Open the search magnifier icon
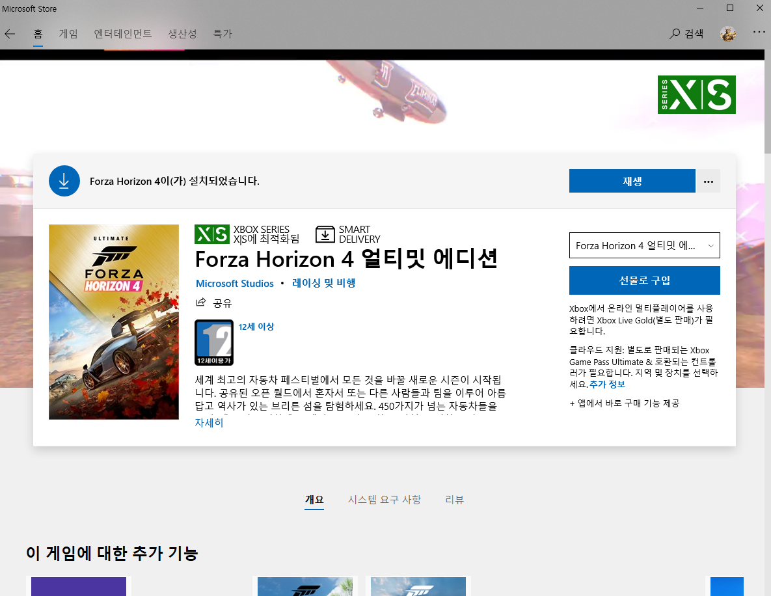 675,33
